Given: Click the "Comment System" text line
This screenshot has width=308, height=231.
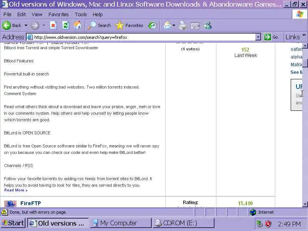Looking at the screenshot, I should tap(20, 94).
